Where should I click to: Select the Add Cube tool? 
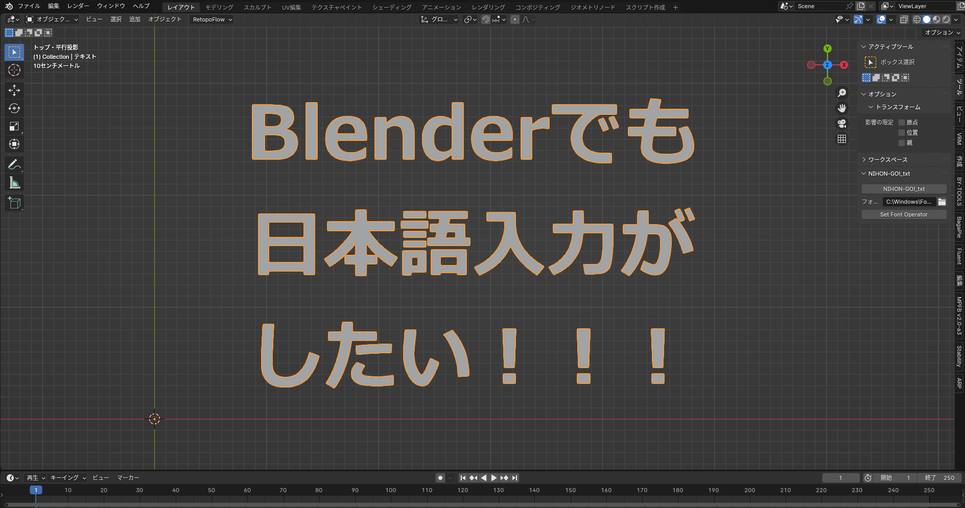pos(14,203)
